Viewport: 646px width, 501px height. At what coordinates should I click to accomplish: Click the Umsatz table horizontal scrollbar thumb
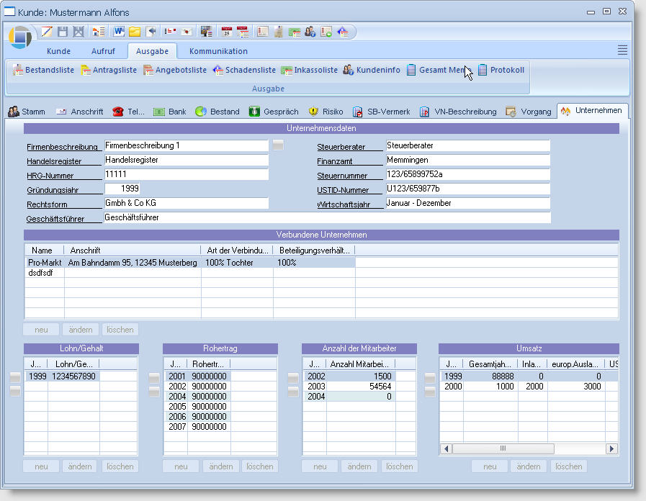click(x=503, y=448)
